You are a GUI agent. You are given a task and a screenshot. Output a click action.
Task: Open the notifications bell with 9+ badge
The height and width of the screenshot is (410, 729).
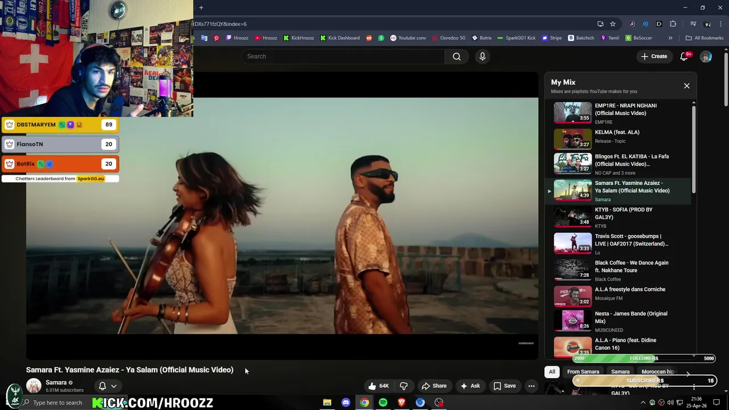[x=685, y=56]
